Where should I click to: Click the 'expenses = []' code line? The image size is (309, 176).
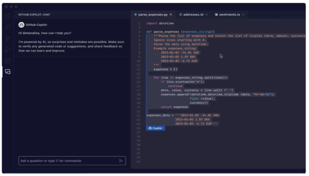tap(165, 69)
